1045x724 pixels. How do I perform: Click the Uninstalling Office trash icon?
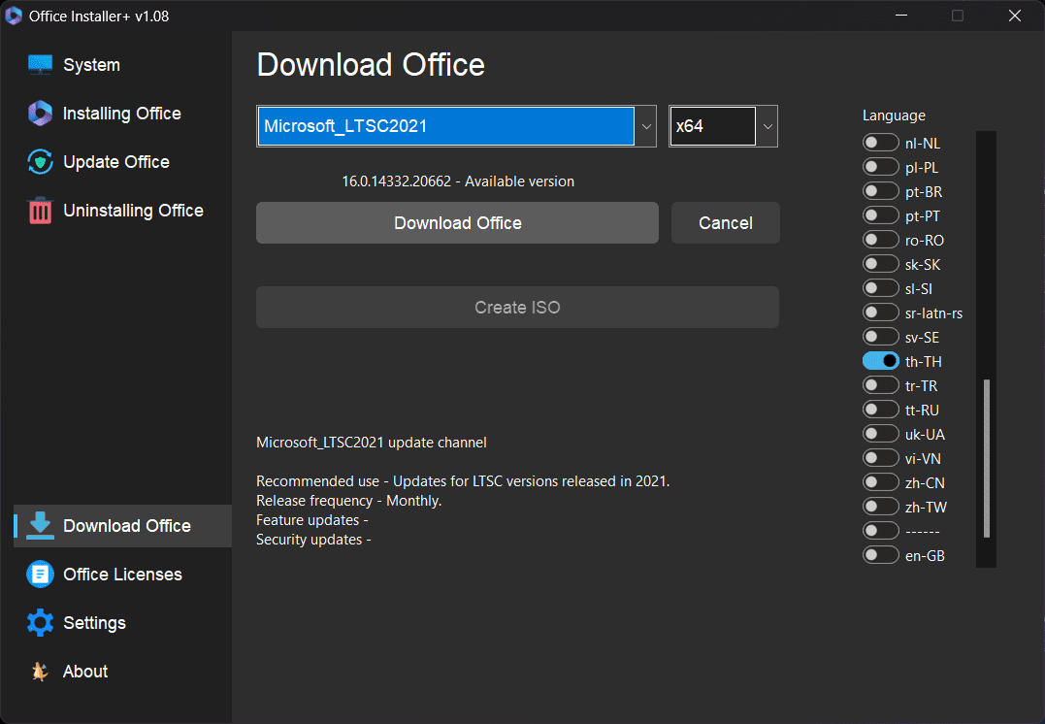pyautogui.click(x=40, y=211)
